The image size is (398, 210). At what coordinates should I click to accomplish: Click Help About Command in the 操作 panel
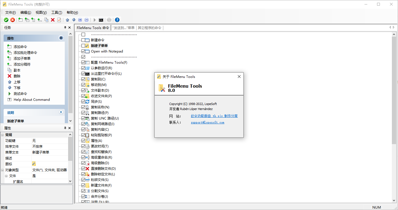32,99
